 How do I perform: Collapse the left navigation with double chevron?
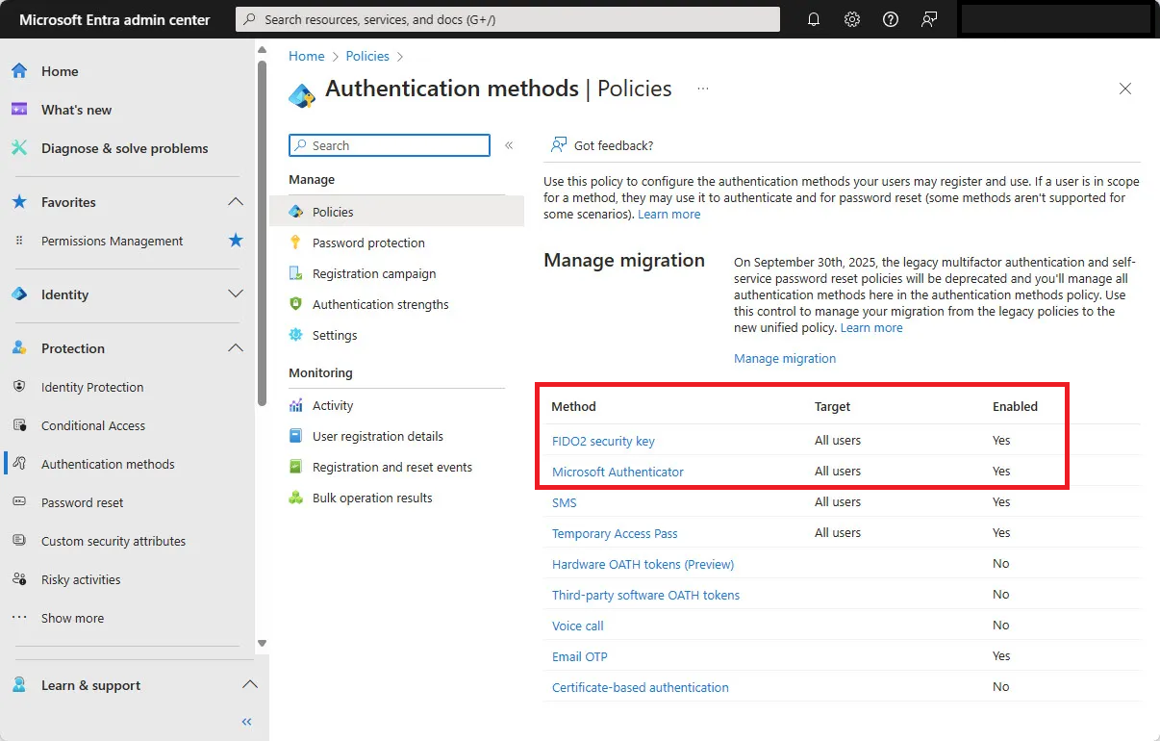coord(246,721)
